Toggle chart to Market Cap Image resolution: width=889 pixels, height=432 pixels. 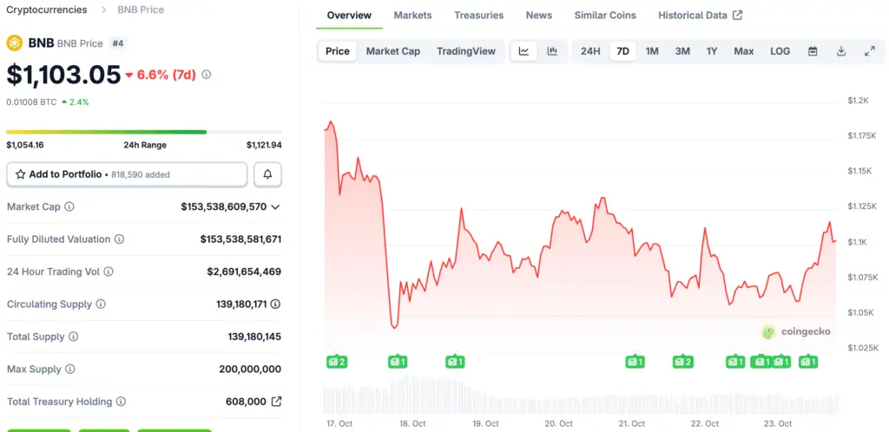[x=392, y=51]
